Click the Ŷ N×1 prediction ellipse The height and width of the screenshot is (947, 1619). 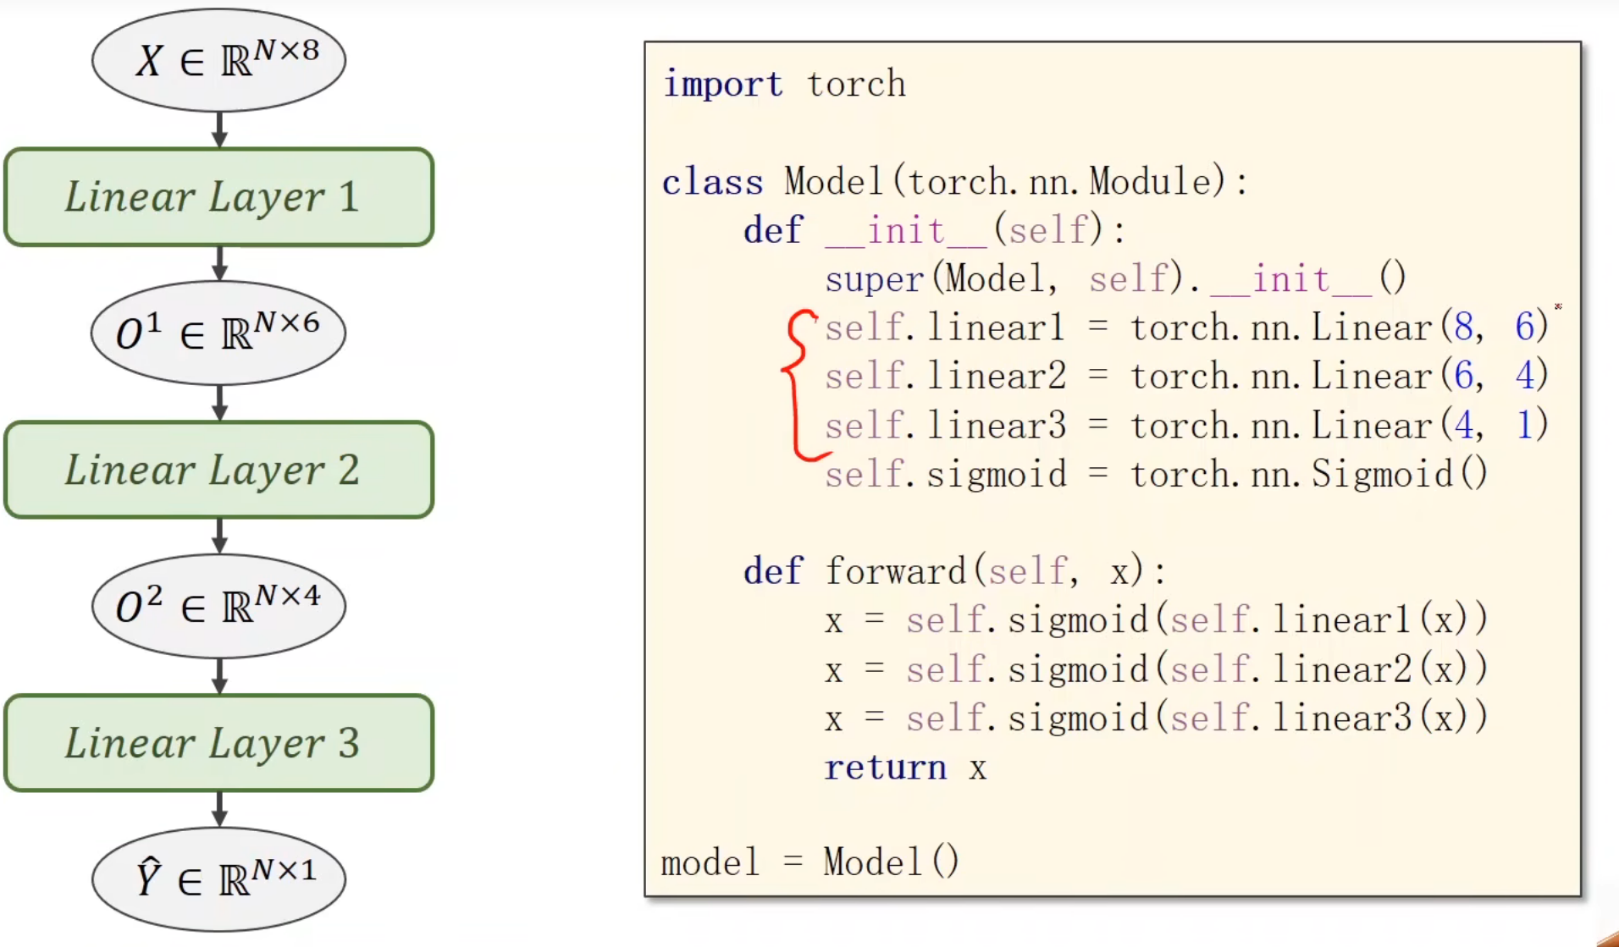click(218, 878)
